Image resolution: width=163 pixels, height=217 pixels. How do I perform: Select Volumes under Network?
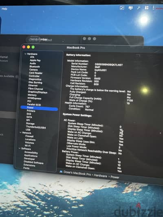point(29,142)
